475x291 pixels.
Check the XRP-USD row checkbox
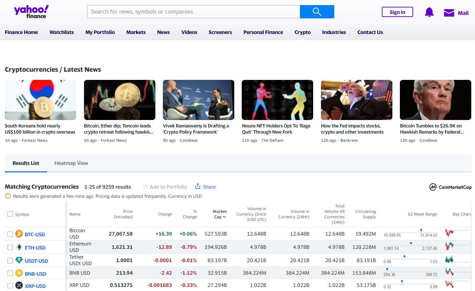point(10,286)
